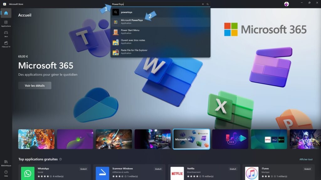Click Gratuit button on WhatsApp card
Screen dimensions: 321x180
coord(83,169)
